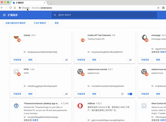The image size is (166, 122).
Task: Go forward in browser history
Action: point(6,8)
